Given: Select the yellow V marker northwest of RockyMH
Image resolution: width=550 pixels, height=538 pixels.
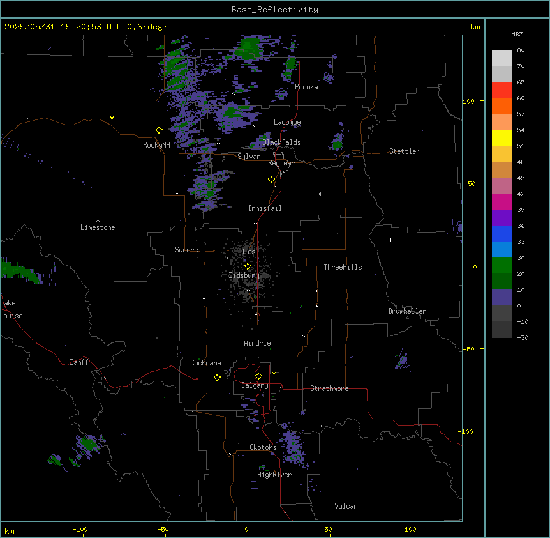Looking at the screenshot, I should (112, 118).
